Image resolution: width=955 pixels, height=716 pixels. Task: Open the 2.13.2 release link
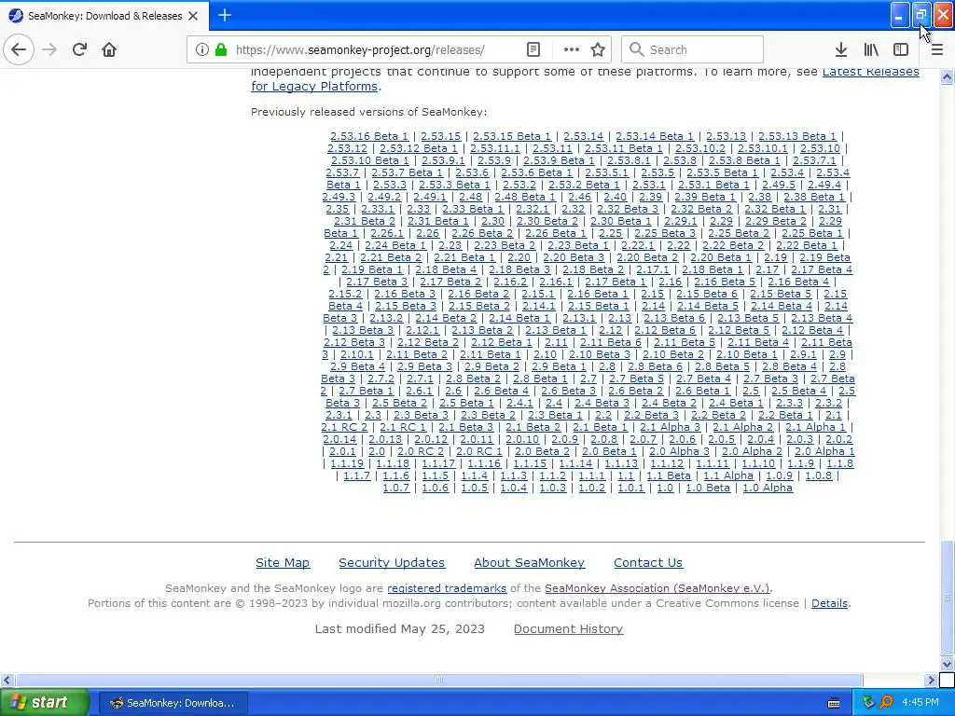click(x=386, y=319)
